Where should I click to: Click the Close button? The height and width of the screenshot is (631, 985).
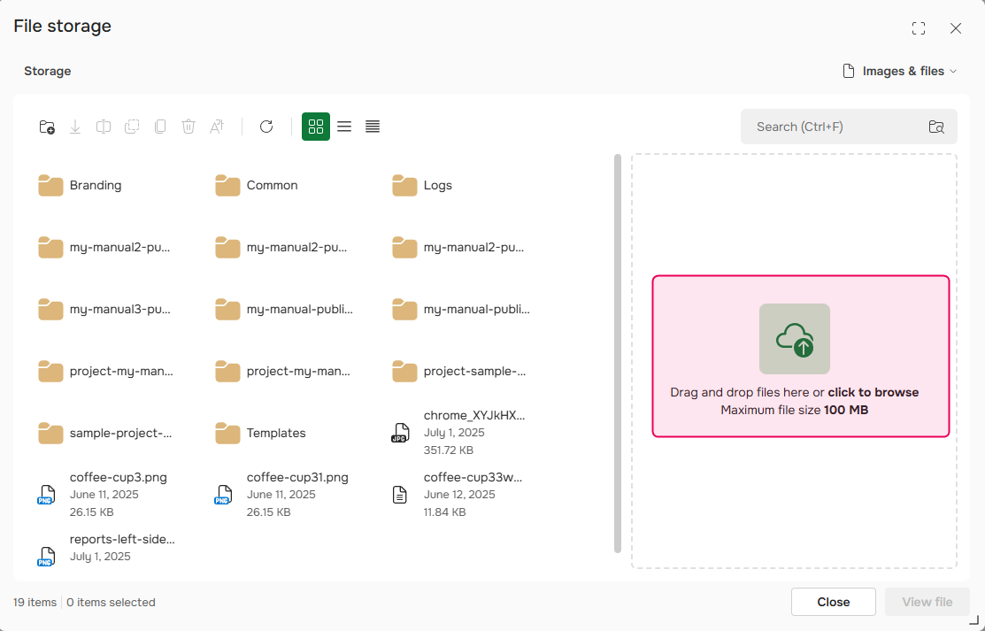pos(833,602)
